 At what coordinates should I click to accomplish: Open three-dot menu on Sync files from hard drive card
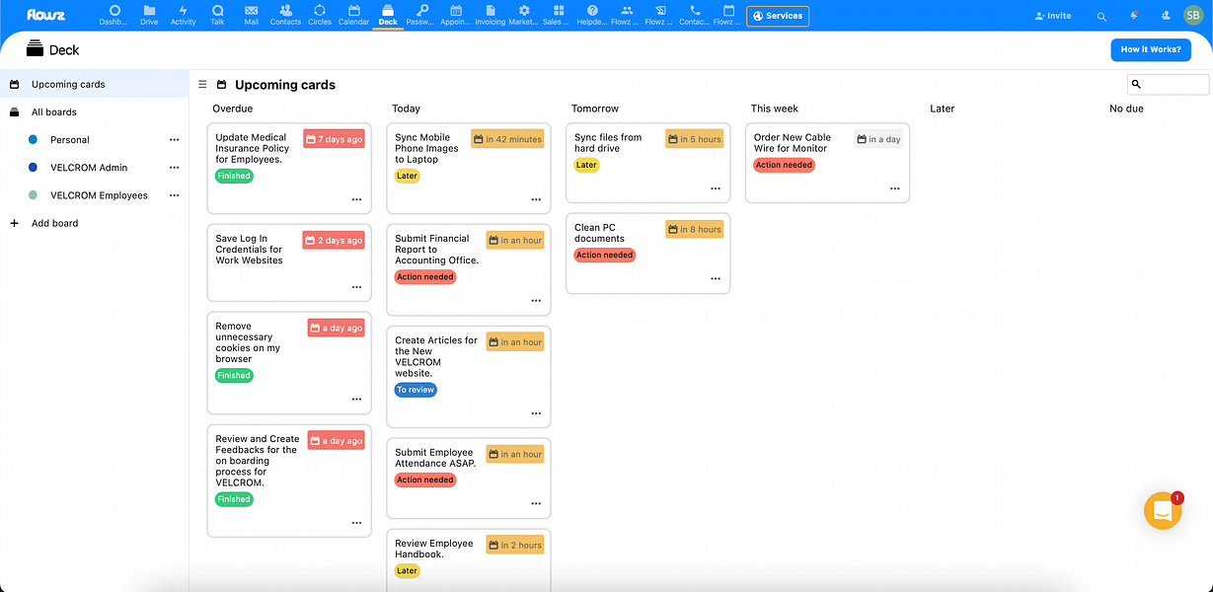tap(716, 188)
